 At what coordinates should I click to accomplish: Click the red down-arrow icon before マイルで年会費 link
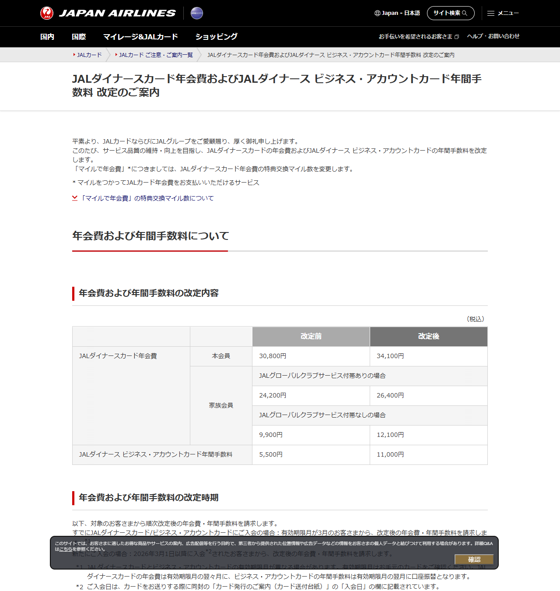[75, 198]
